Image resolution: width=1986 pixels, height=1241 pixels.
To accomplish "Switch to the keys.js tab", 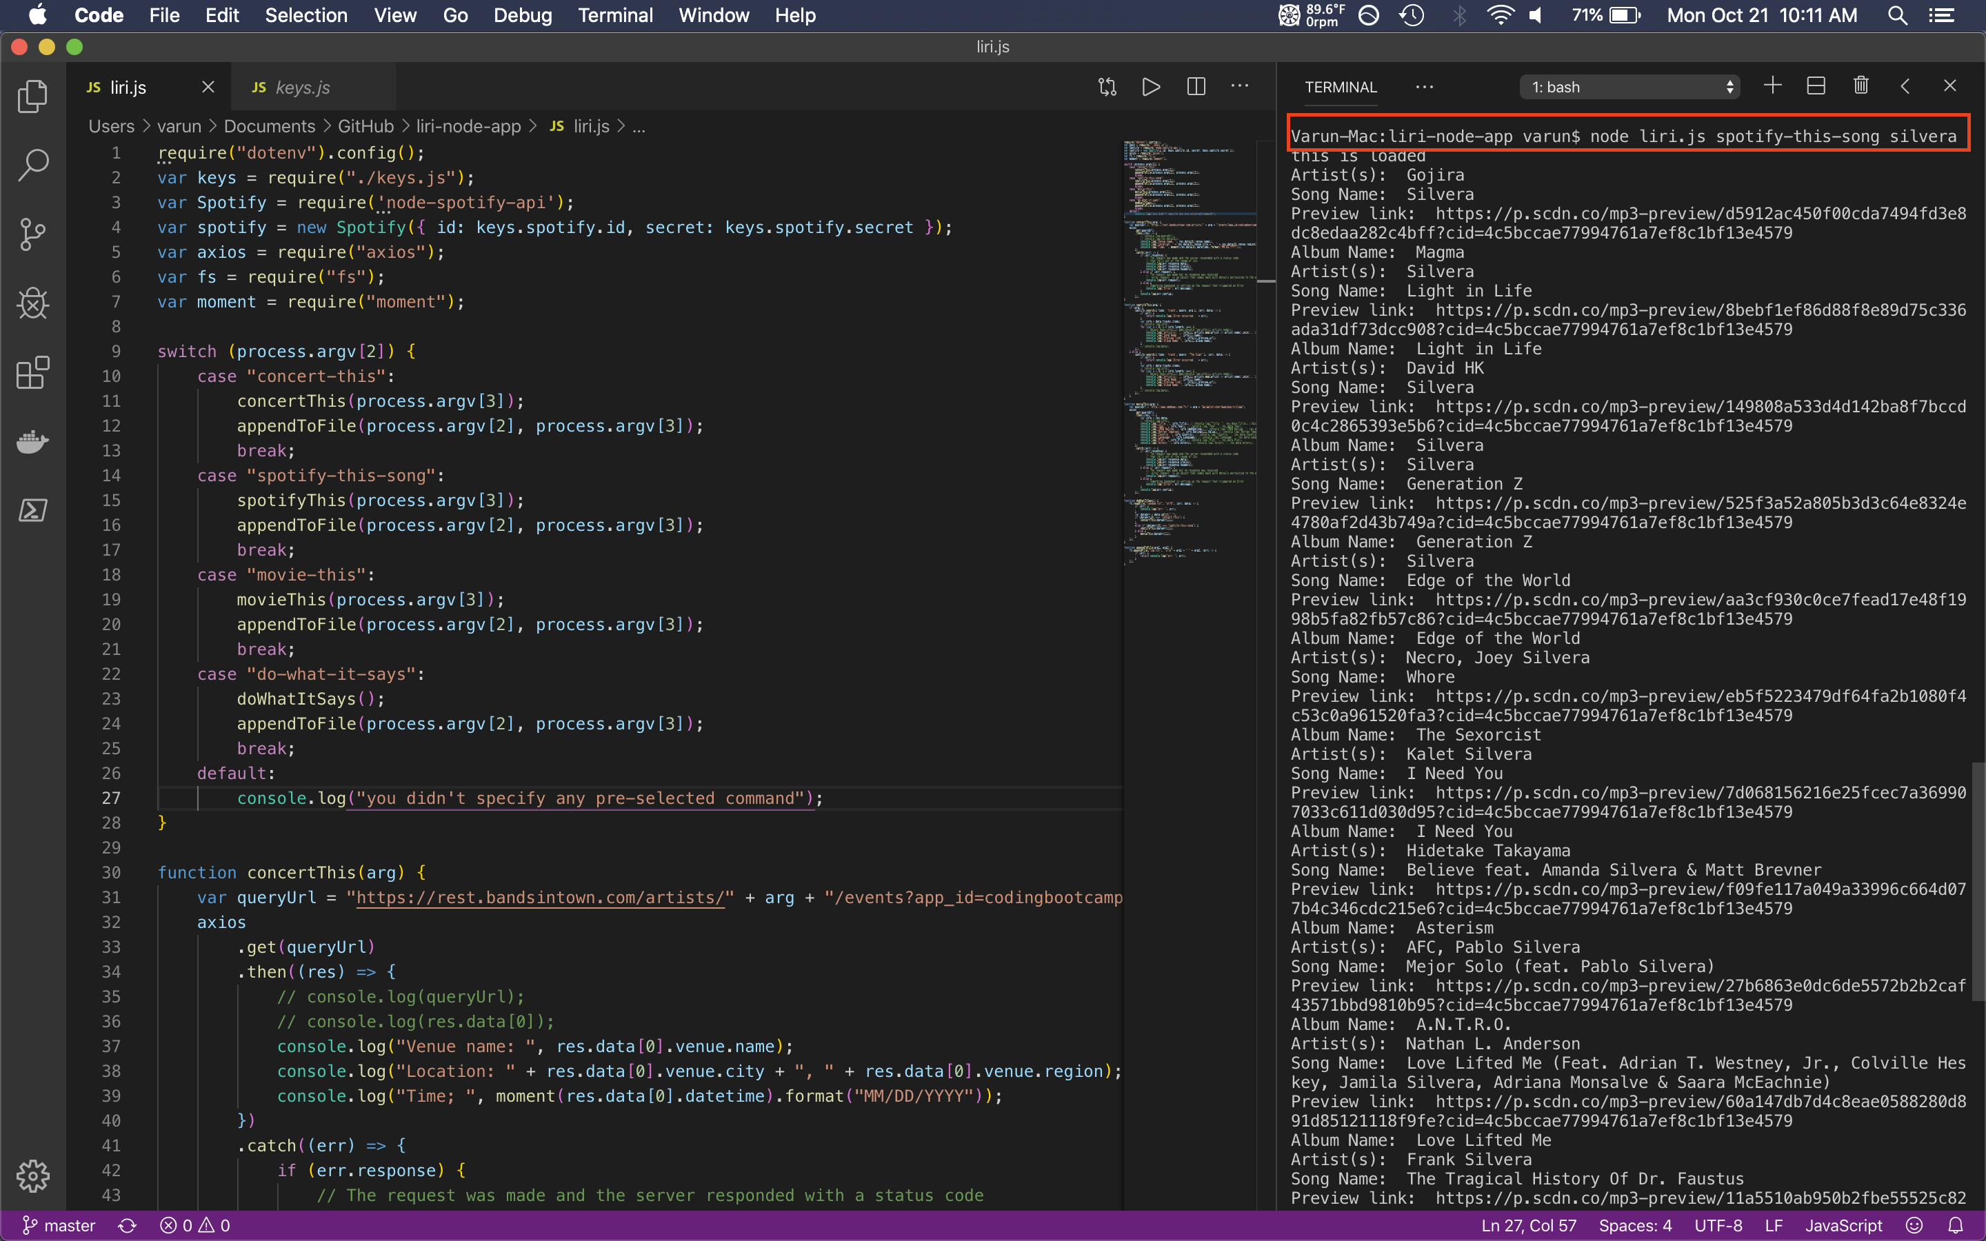I will 302,88.
